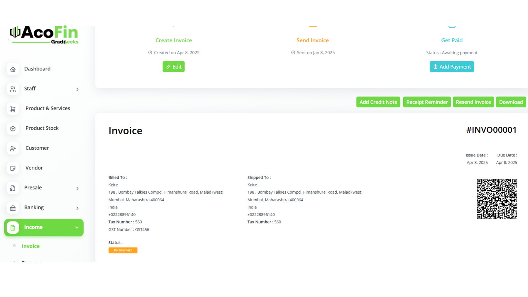Expand the Presale submenu arrow

[77, 188]
